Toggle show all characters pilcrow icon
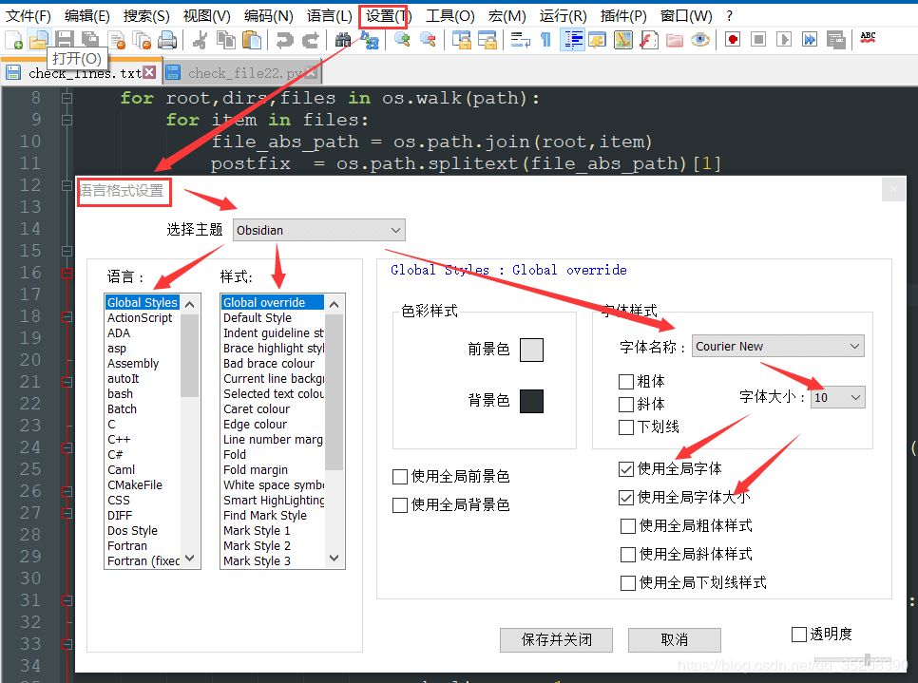This screenshot has width=918, height=683. click(x=545, y=40)
